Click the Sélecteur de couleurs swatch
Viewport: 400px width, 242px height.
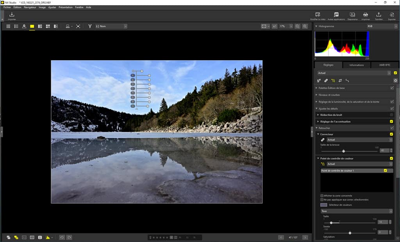[x=323, y=205]
